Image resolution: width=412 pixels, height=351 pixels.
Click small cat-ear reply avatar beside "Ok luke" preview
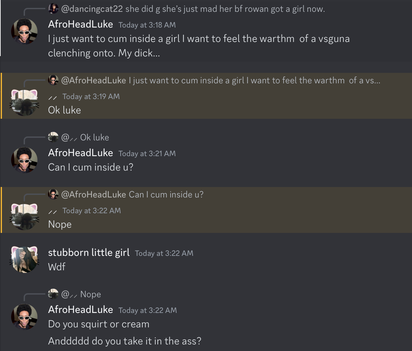click(x=53, y=137)
